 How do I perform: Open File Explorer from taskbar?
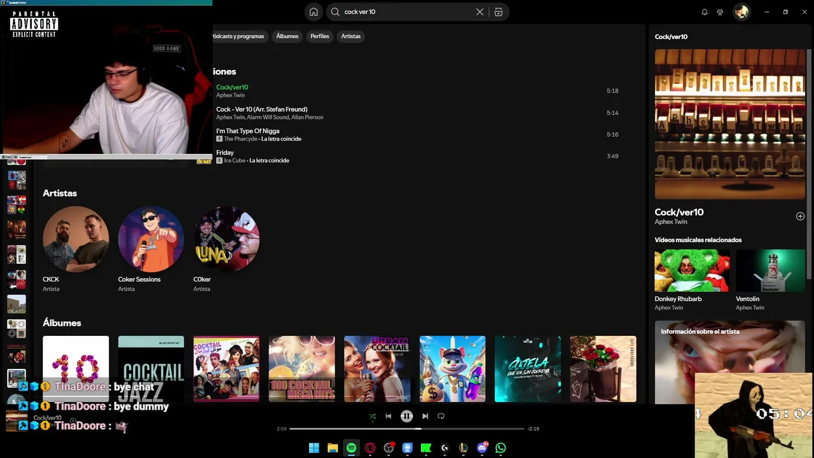332,448
